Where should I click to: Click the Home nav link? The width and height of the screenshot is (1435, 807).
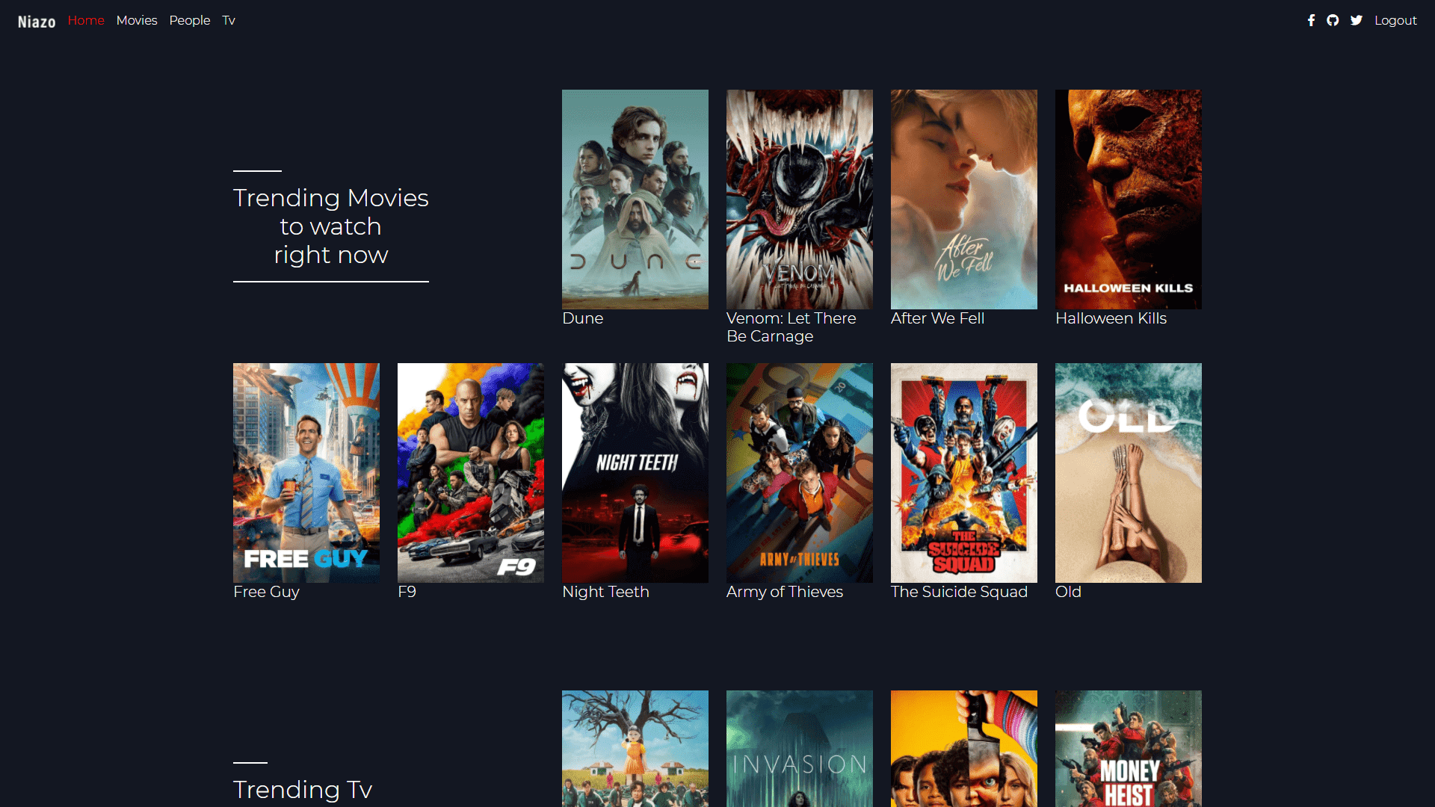tap(86, 20)
